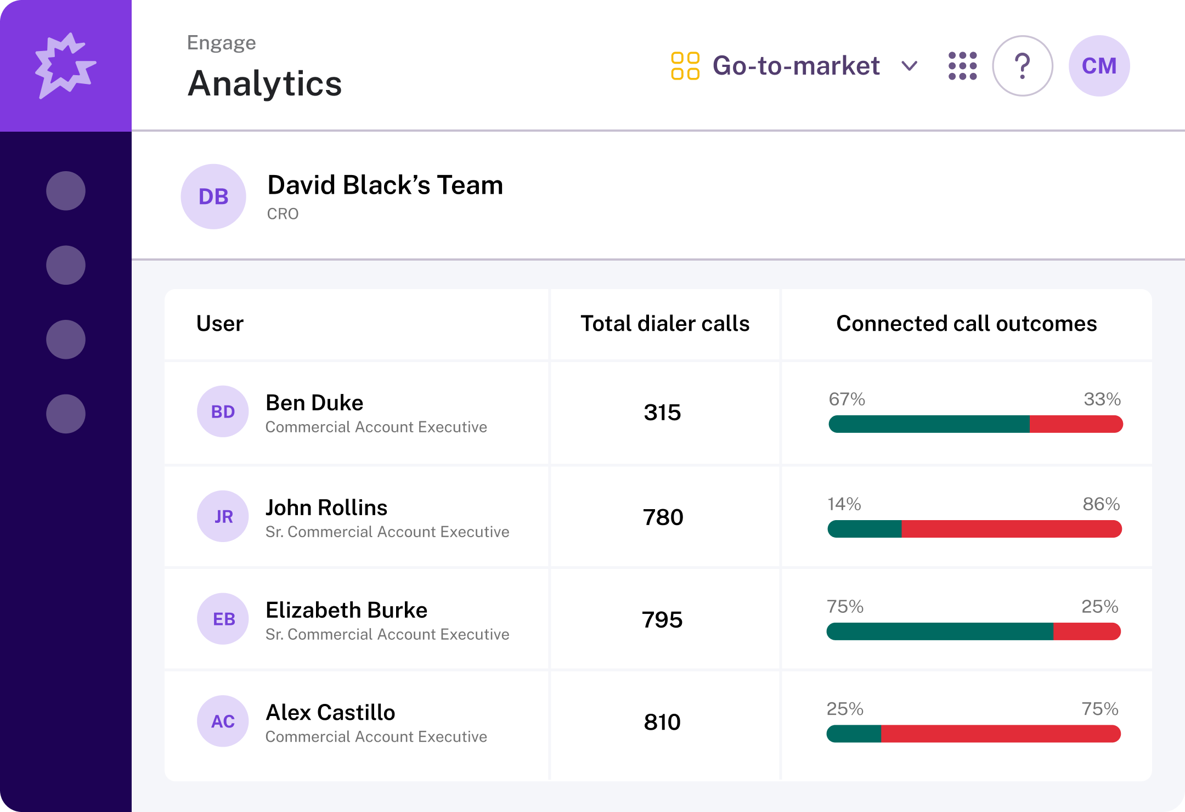1185x812 pixels.
Task: Select the first sidebar circle icon
Action: 66,191
